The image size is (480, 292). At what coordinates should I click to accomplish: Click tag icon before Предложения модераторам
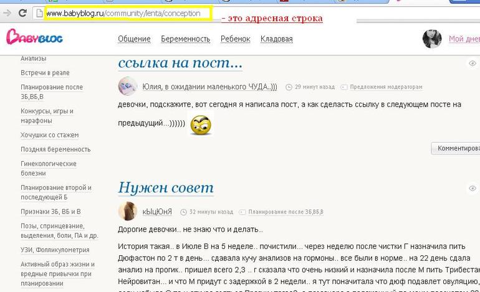[344, 87]
